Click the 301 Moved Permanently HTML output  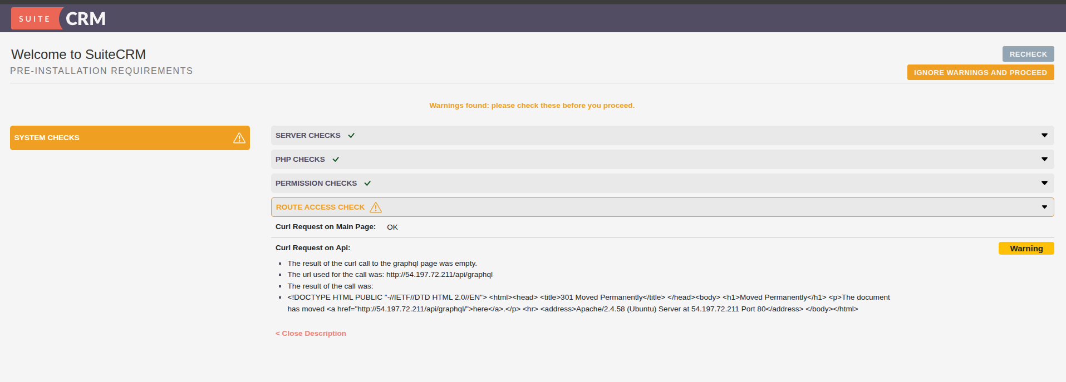coord(588,303)
